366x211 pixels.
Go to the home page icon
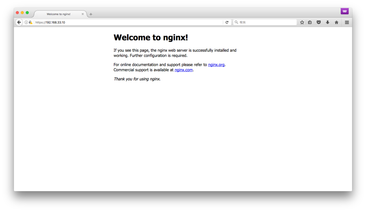click(336, 22)
